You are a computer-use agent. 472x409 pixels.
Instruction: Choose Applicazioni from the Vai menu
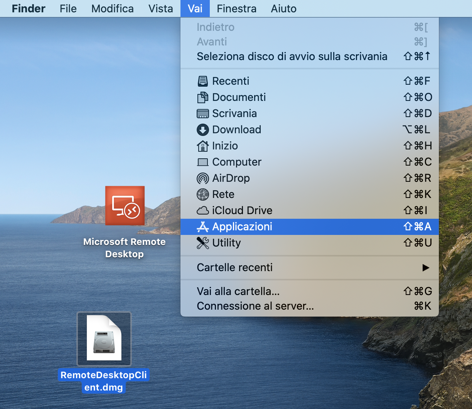pos(242,227)
